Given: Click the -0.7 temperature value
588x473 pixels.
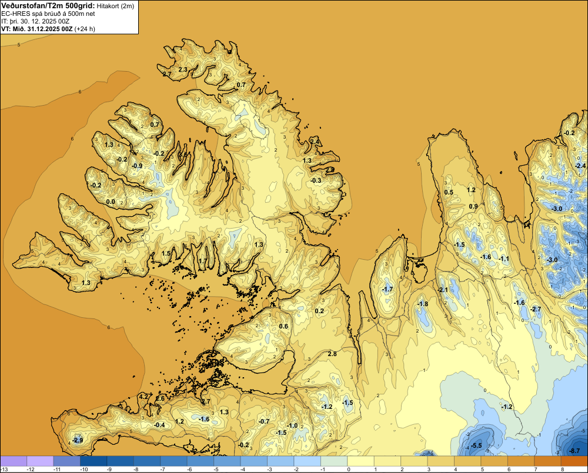Looking at the screenshot, I should (x=265, y=421).
